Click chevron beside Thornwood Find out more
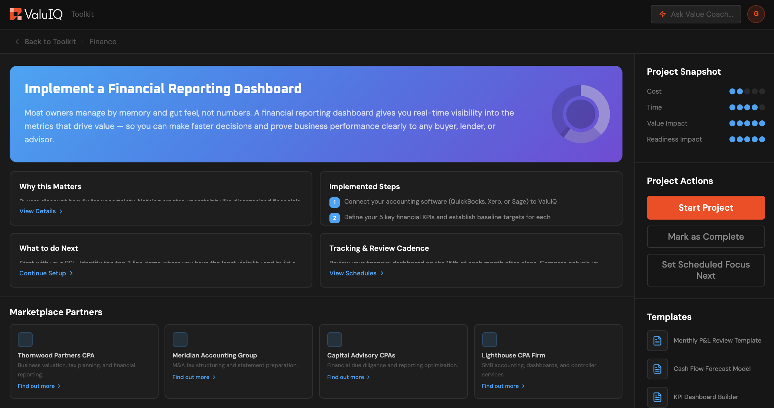Viewport: 774px width, 408px height. pos(59,386)
